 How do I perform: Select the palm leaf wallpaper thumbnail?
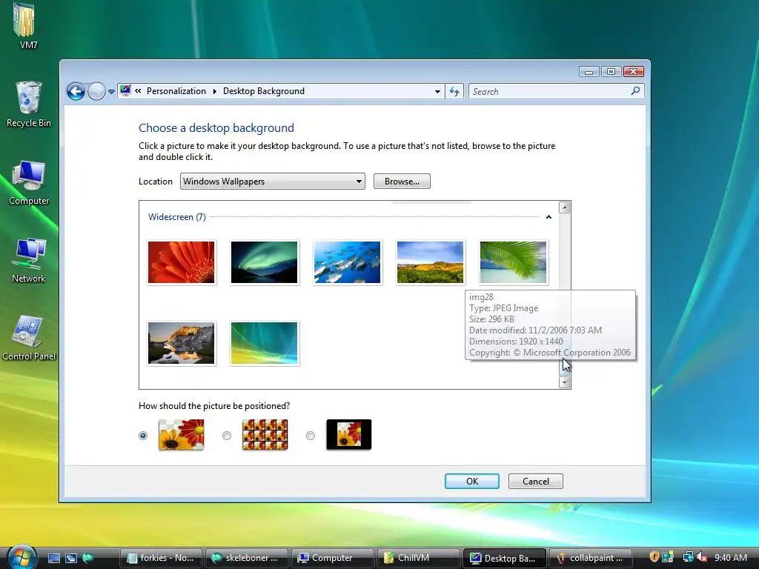point(513,262)
